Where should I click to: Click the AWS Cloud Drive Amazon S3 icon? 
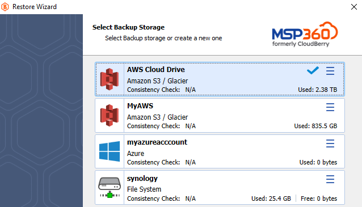pos(110,79)
